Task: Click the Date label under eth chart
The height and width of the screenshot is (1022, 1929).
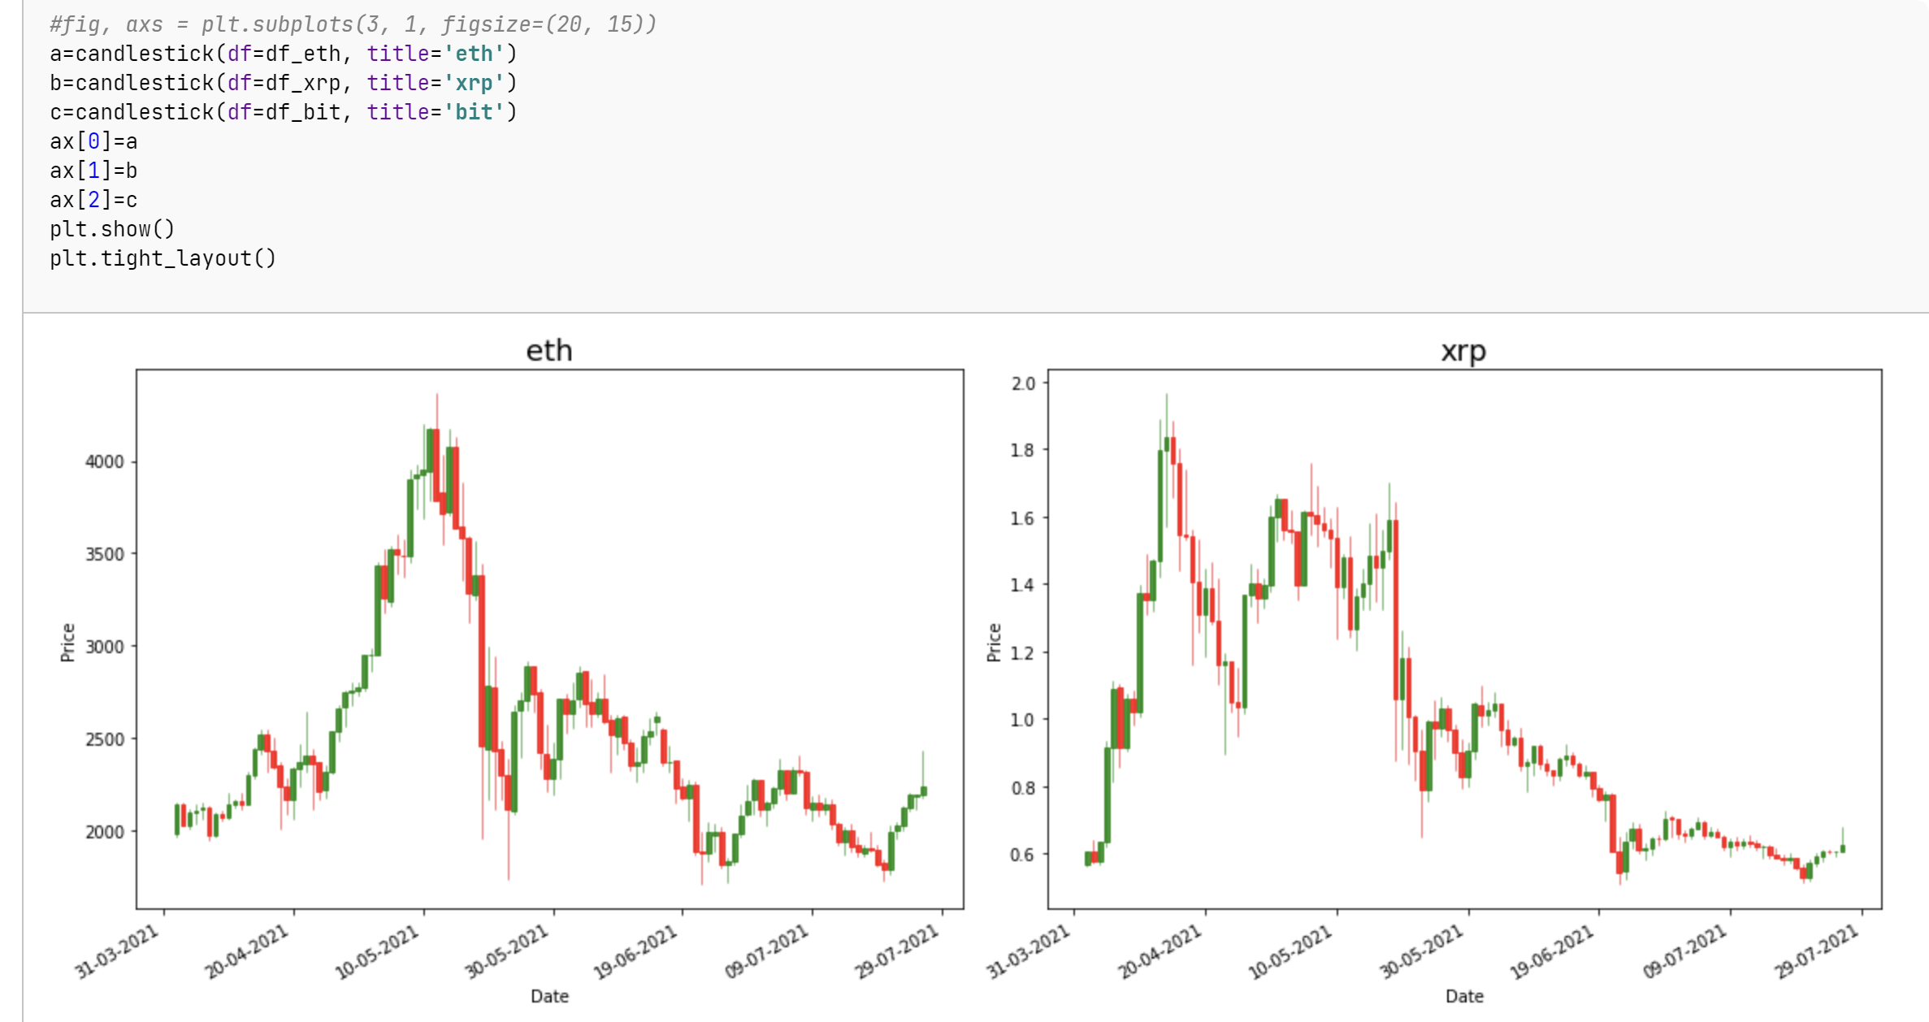Action: (x=549, y=996)
